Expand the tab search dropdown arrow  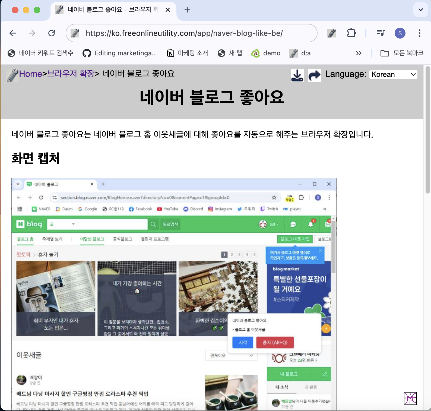tap(420, 10)
